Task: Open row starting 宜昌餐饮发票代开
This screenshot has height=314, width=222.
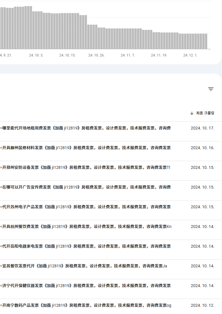Action: [111, 269]
